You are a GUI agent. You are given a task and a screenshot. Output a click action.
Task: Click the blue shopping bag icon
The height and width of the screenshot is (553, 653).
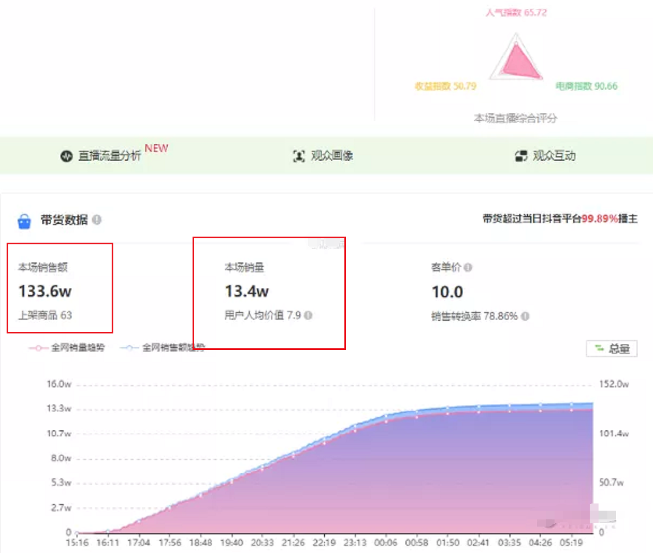click(x=24, y=221)
